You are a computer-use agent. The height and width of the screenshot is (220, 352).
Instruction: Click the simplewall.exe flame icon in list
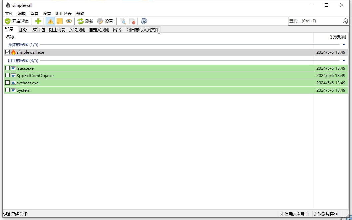[x=13, y=52]
